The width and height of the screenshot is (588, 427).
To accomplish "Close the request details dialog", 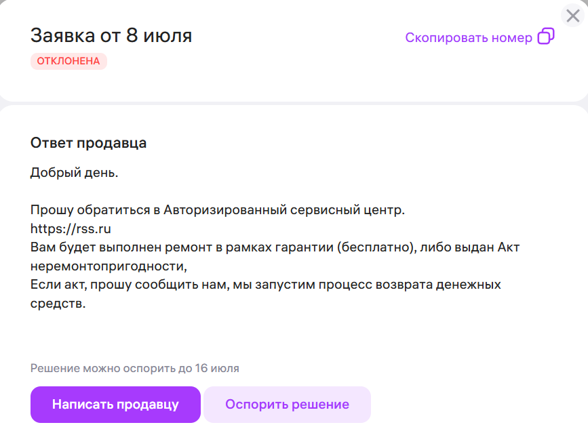I will coord(573,16).
